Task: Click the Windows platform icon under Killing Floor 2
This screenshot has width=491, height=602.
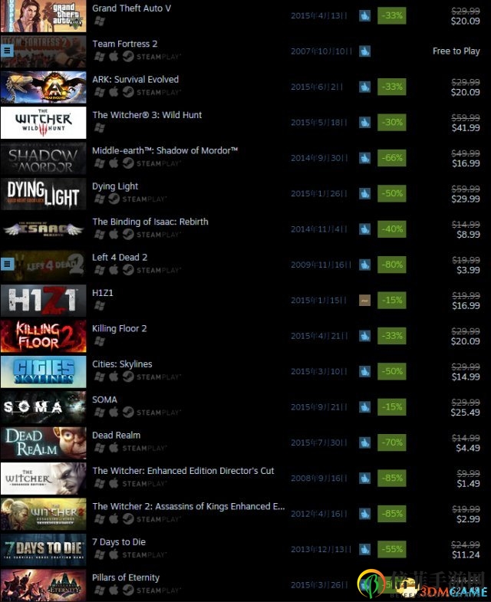Action: click(x=100, y=341)
